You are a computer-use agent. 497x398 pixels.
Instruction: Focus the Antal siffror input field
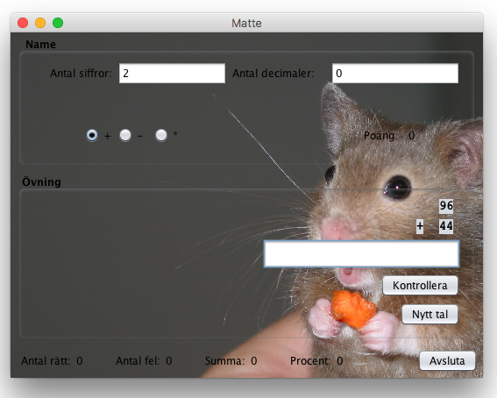click(x=172, y=73)
